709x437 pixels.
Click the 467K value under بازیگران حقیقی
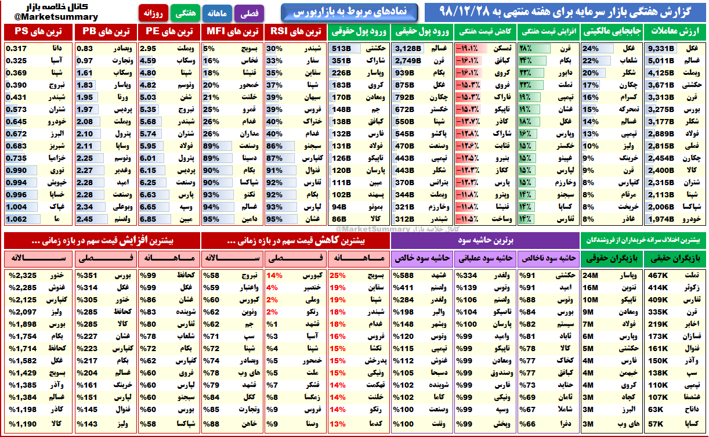point(659,276)
